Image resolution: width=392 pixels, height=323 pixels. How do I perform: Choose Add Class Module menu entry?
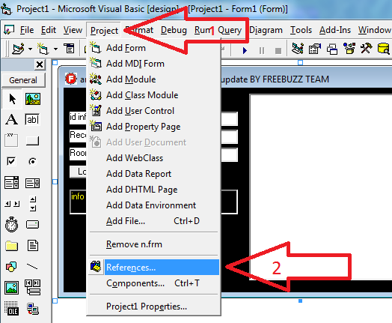pyautogui.click(x=153, y=95)
